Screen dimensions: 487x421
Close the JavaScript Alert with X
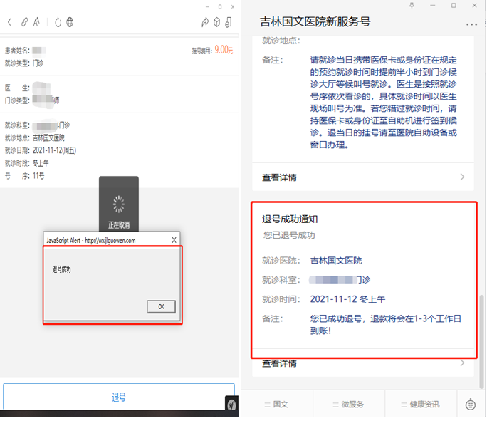pos(174,240)
